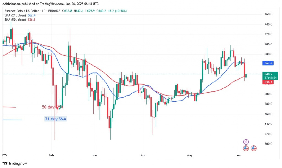Open the left US flag economic event
Viewport: 282px width, 168px height.
click(x=246, y=148)
